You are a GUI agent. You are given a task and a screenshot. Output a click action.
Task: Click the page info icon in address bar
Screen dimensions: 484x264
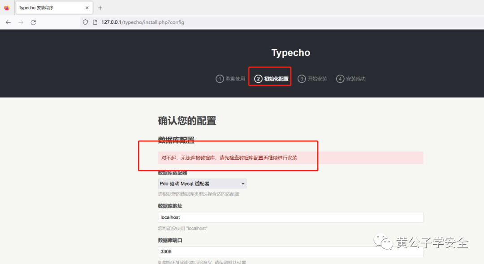tap(95, 21)
